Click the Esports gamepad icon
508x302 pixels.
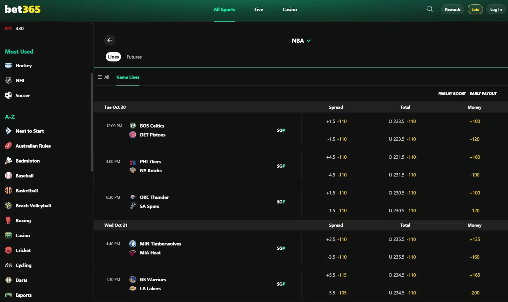8,295
